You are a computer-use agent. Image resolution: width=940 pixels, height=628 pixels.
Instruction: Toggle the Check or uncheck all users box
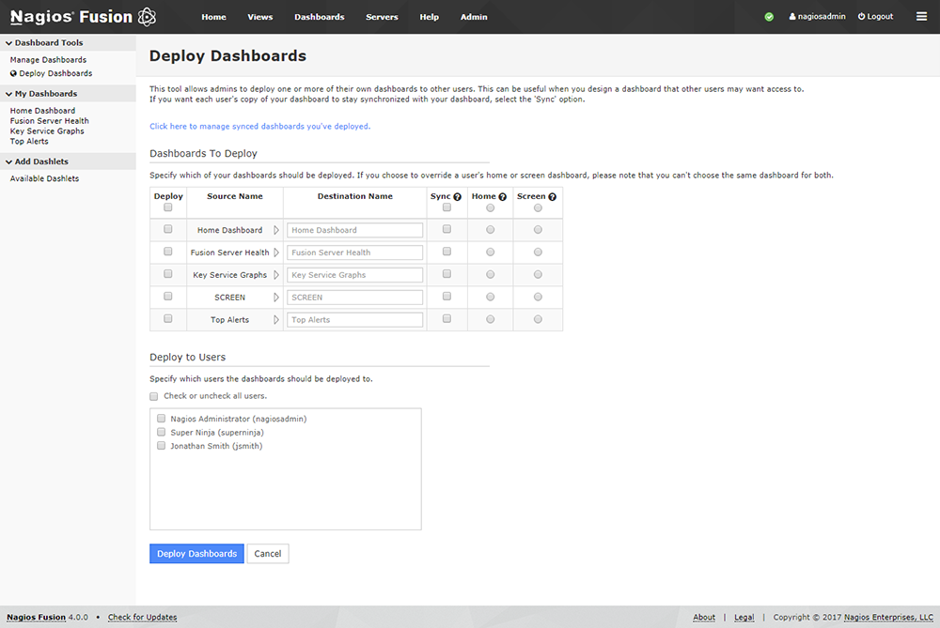click(x=154, y=396)
